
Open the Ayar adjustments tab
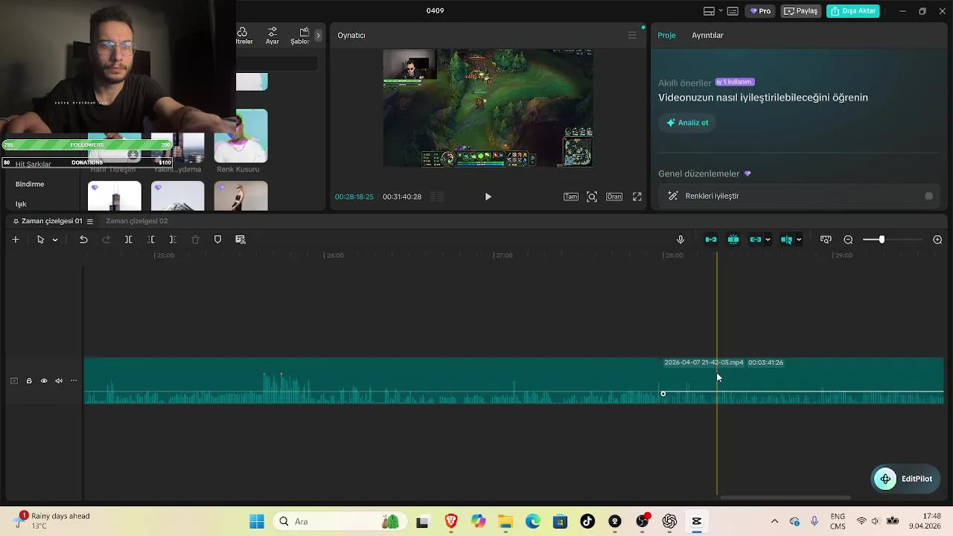point(272,36)
